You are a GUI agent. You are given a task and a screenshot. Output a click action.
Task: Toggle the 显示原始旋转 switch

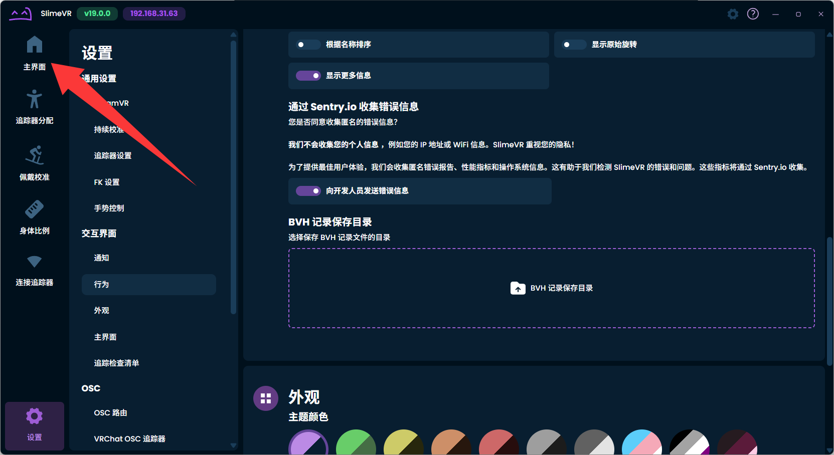tap(574, 45)
